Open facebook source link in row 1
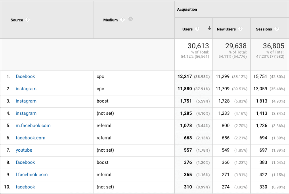 pos(25,76)
